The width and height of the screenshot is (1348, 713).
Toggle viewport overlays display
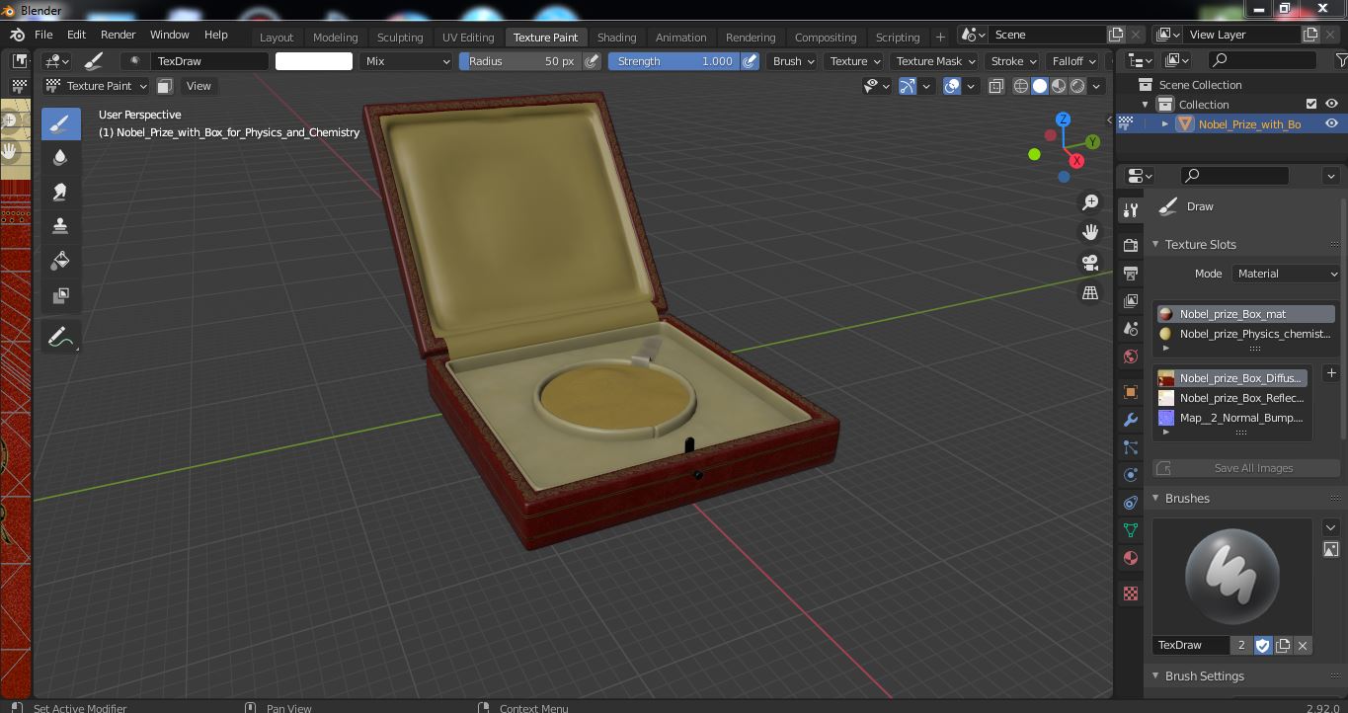pos(952,86)
